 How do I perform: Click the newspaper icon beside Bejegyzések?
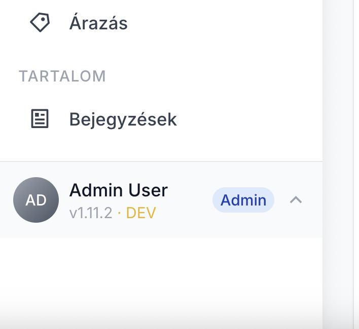pyautogui.click(x=40, y=118)
